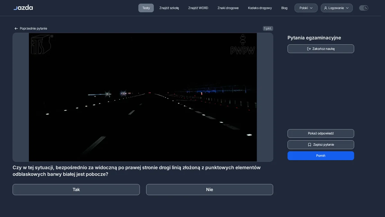Click the night road question image
This screenshot has width=385, height=217.
[x=143, y=97]
